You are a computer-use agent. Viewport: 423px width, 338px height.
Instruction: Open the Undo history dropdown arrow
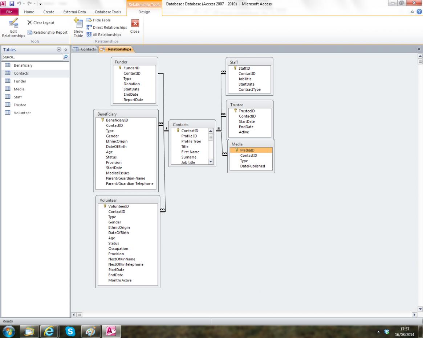(24, 4)
